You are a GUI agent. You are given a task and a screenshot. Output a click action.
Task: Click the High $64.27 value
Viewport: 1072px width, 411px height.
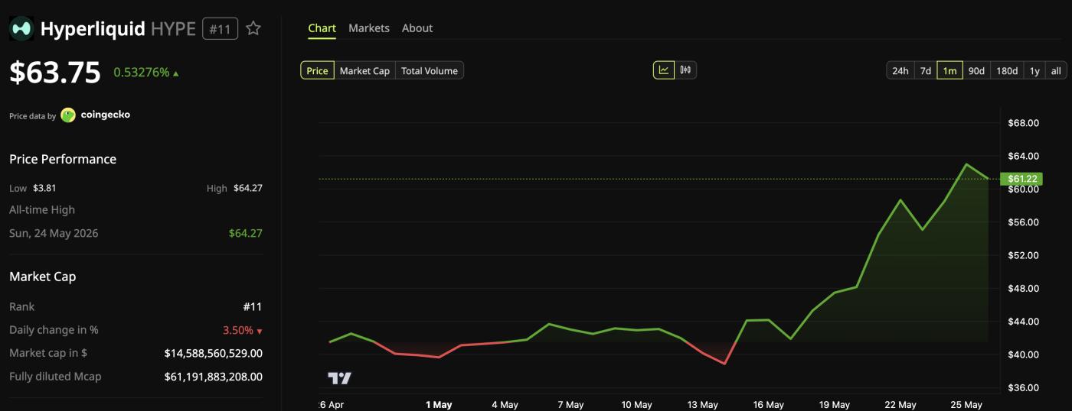tap(247, 188)
